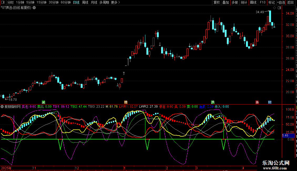The width and height of the screenshot is (297, 171).
Task: Click the 叠加 overlay button
Action: pos(226,2)
